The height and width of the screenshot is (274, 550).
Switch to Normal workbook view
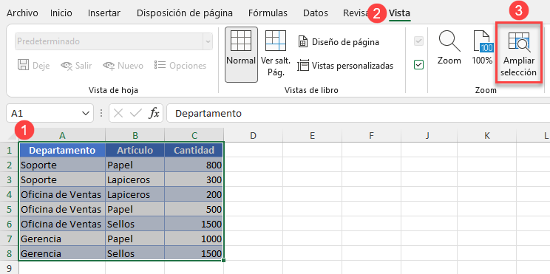tap(241, 55)
